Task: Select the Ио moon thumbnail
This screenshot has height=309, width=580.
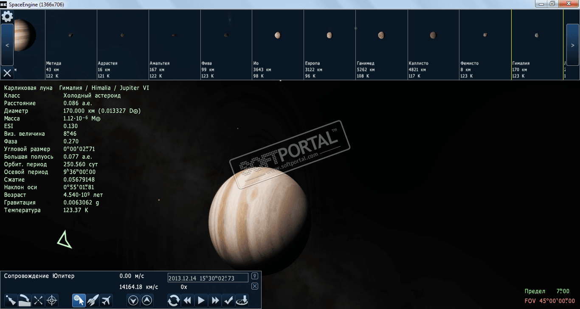Action: [x=278, y=45]
